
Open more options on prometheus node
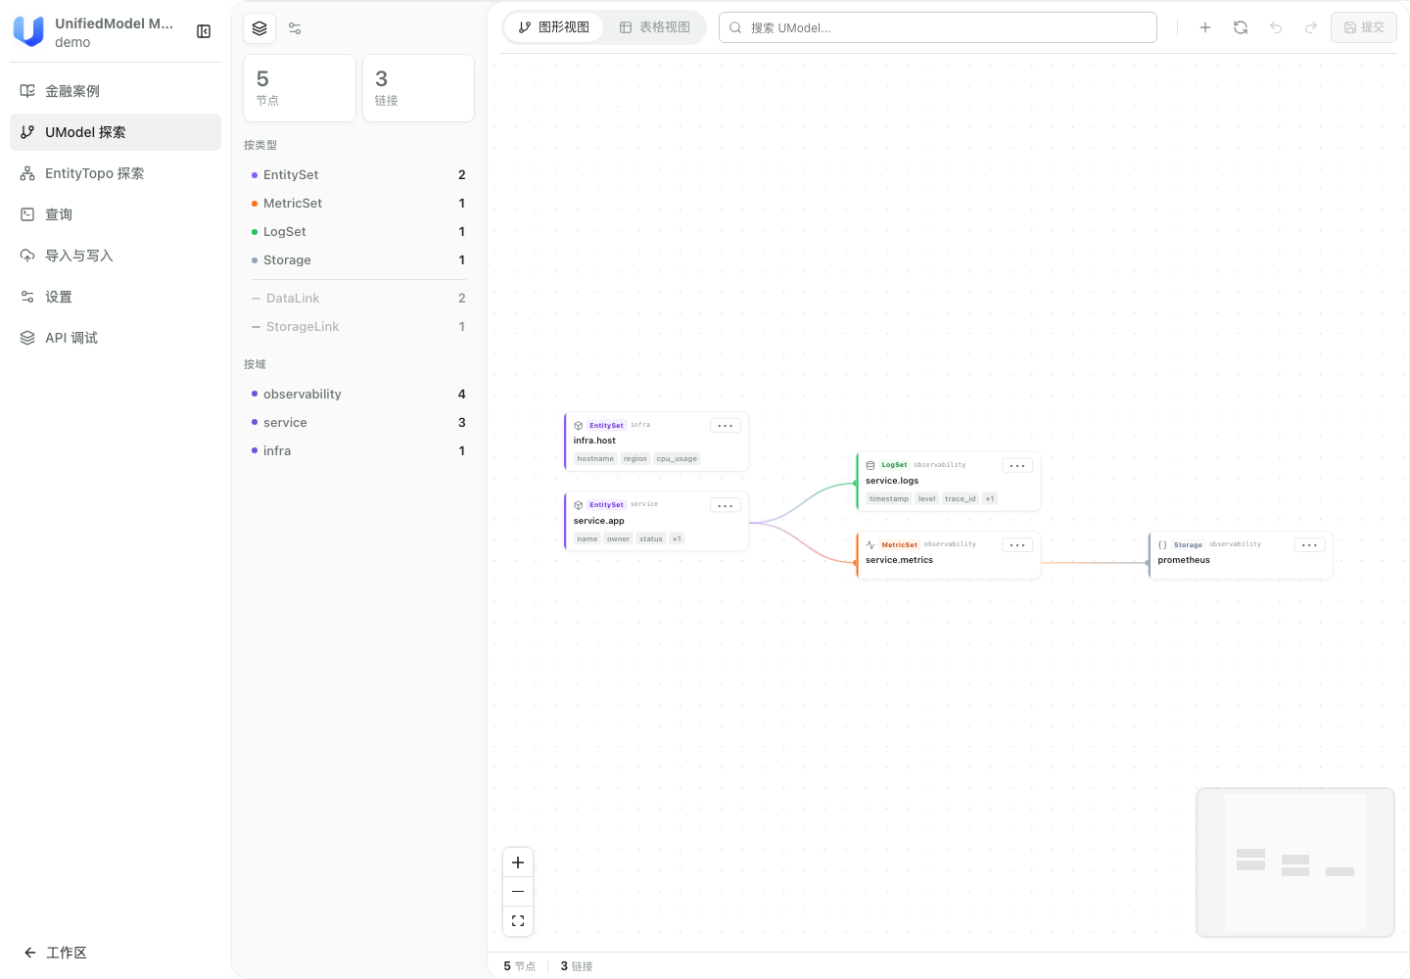click(x=1309, y=545)
